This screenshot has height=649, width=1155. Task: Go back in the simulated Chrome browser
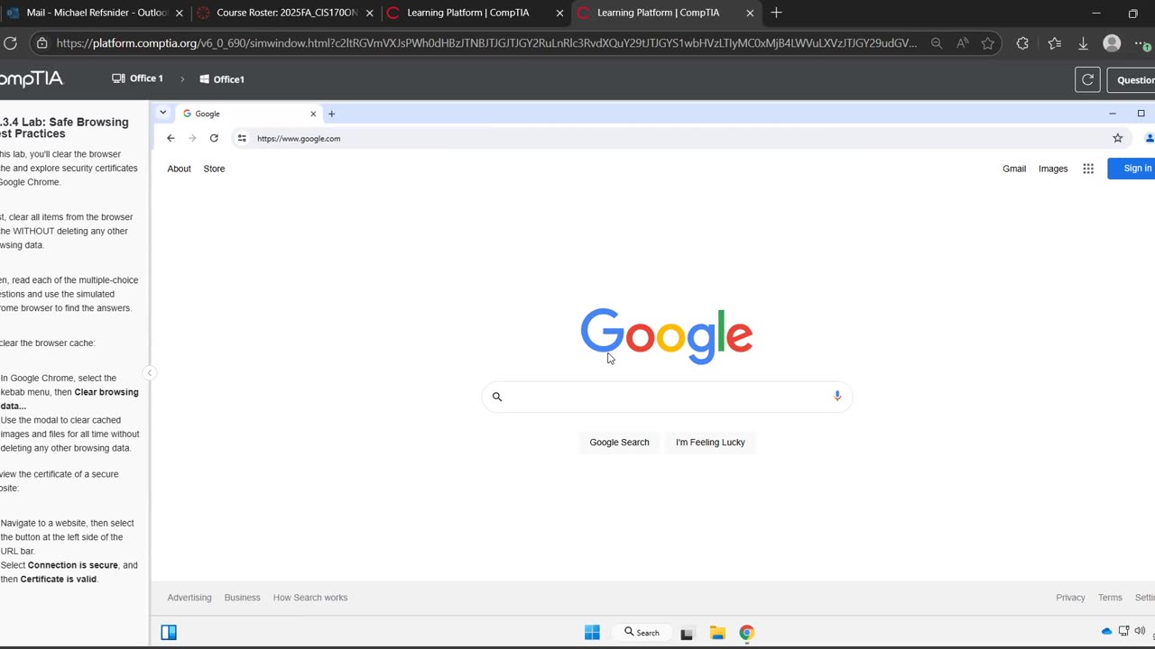[x=171, y=138]
